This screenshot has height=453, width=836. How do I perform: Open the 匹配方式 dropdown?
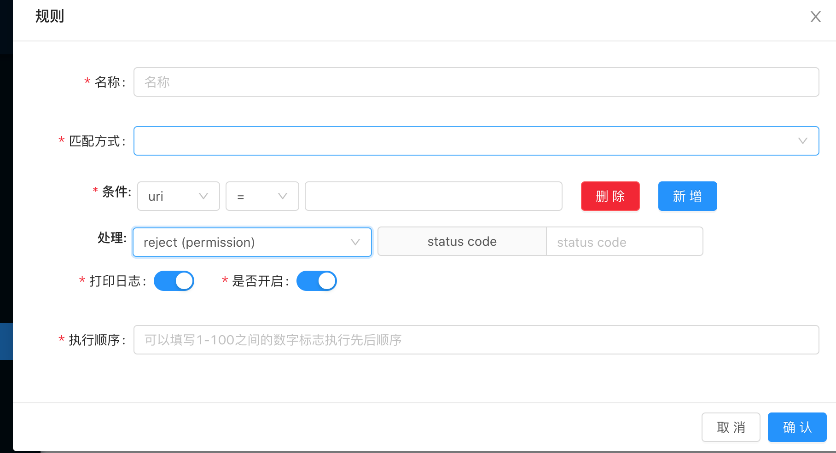(x=476, y=141)
